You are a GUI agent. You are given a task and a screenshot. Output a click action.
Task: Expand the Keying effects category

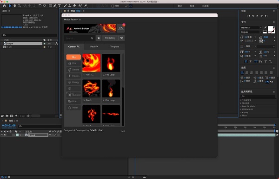tap(241, 113)
